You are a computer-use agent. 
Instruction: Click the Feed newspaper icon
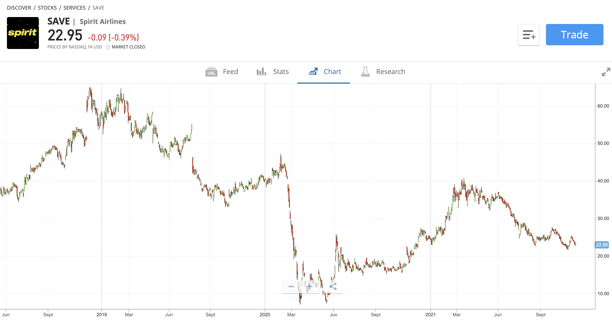211,72
